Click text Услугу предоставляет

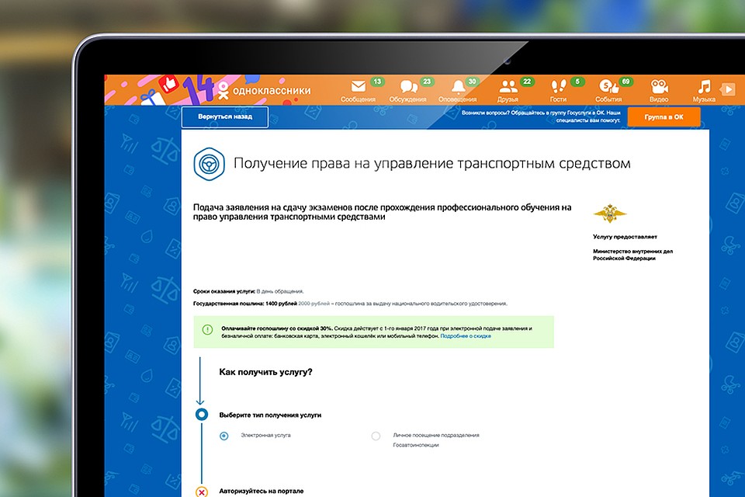625,236
